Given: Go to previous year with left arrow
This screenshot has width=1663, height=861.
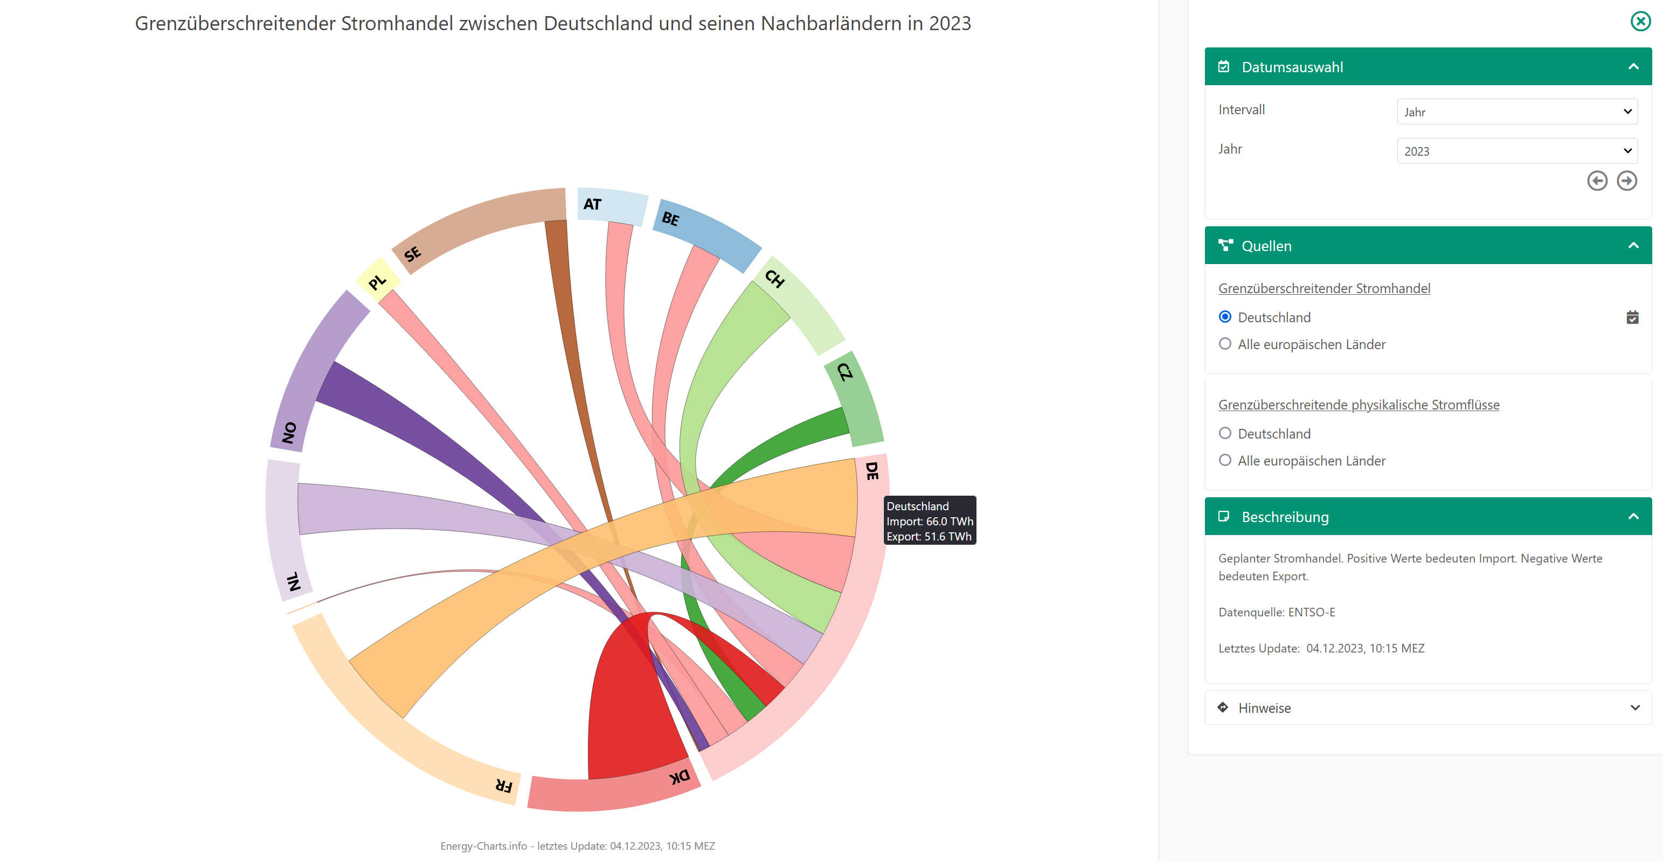Looking at the screenshot, I should pos(1597,180).
